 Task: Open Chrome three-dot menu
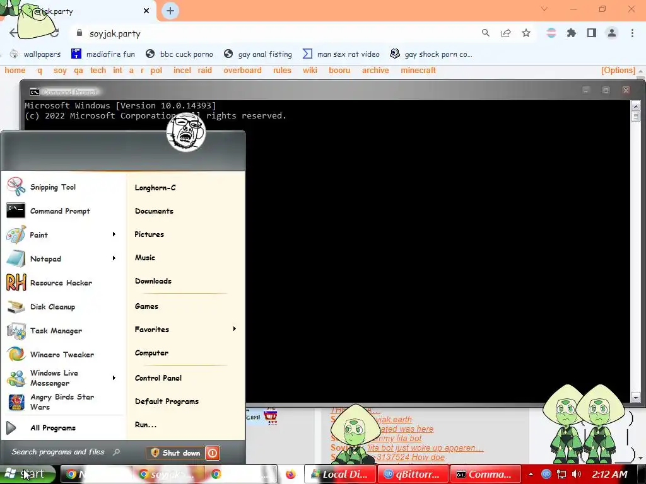632,33
